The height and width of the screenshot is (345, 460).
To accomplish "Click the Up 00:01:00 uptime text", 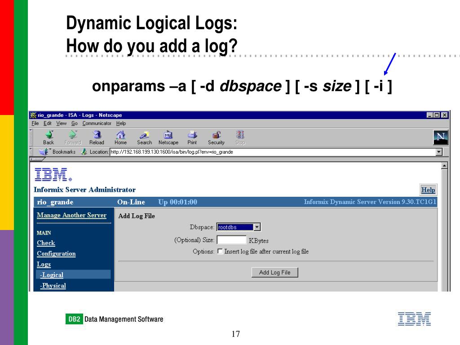I will [177, 202].
